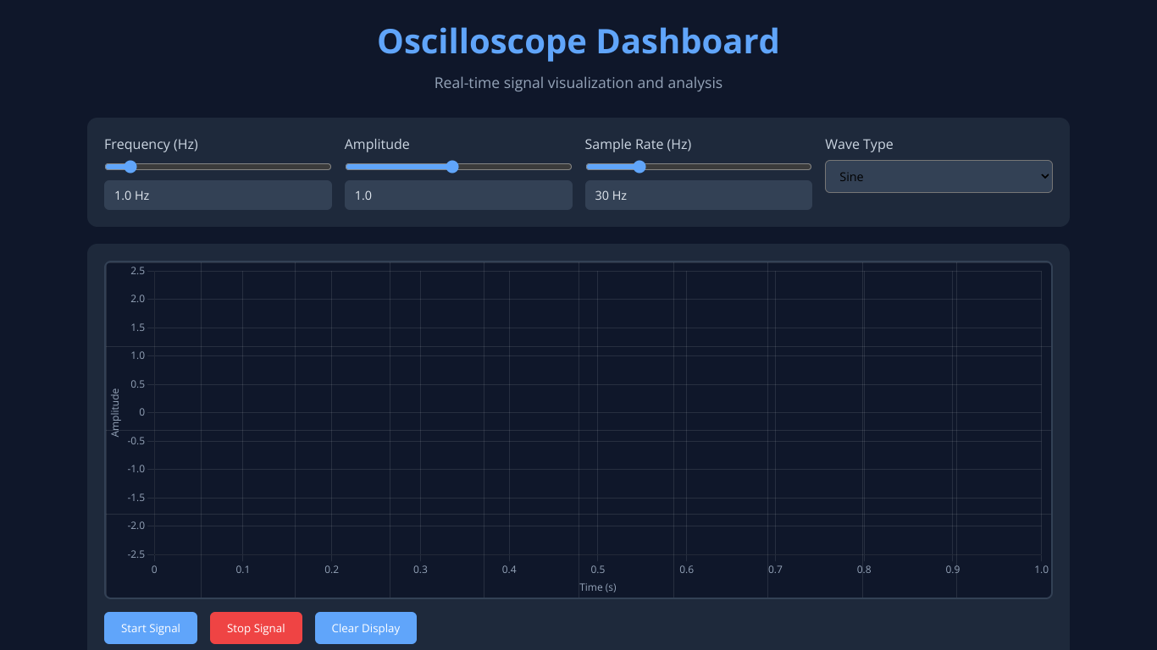Click the 0.5 tick on the time axis

tap(598, 570)
